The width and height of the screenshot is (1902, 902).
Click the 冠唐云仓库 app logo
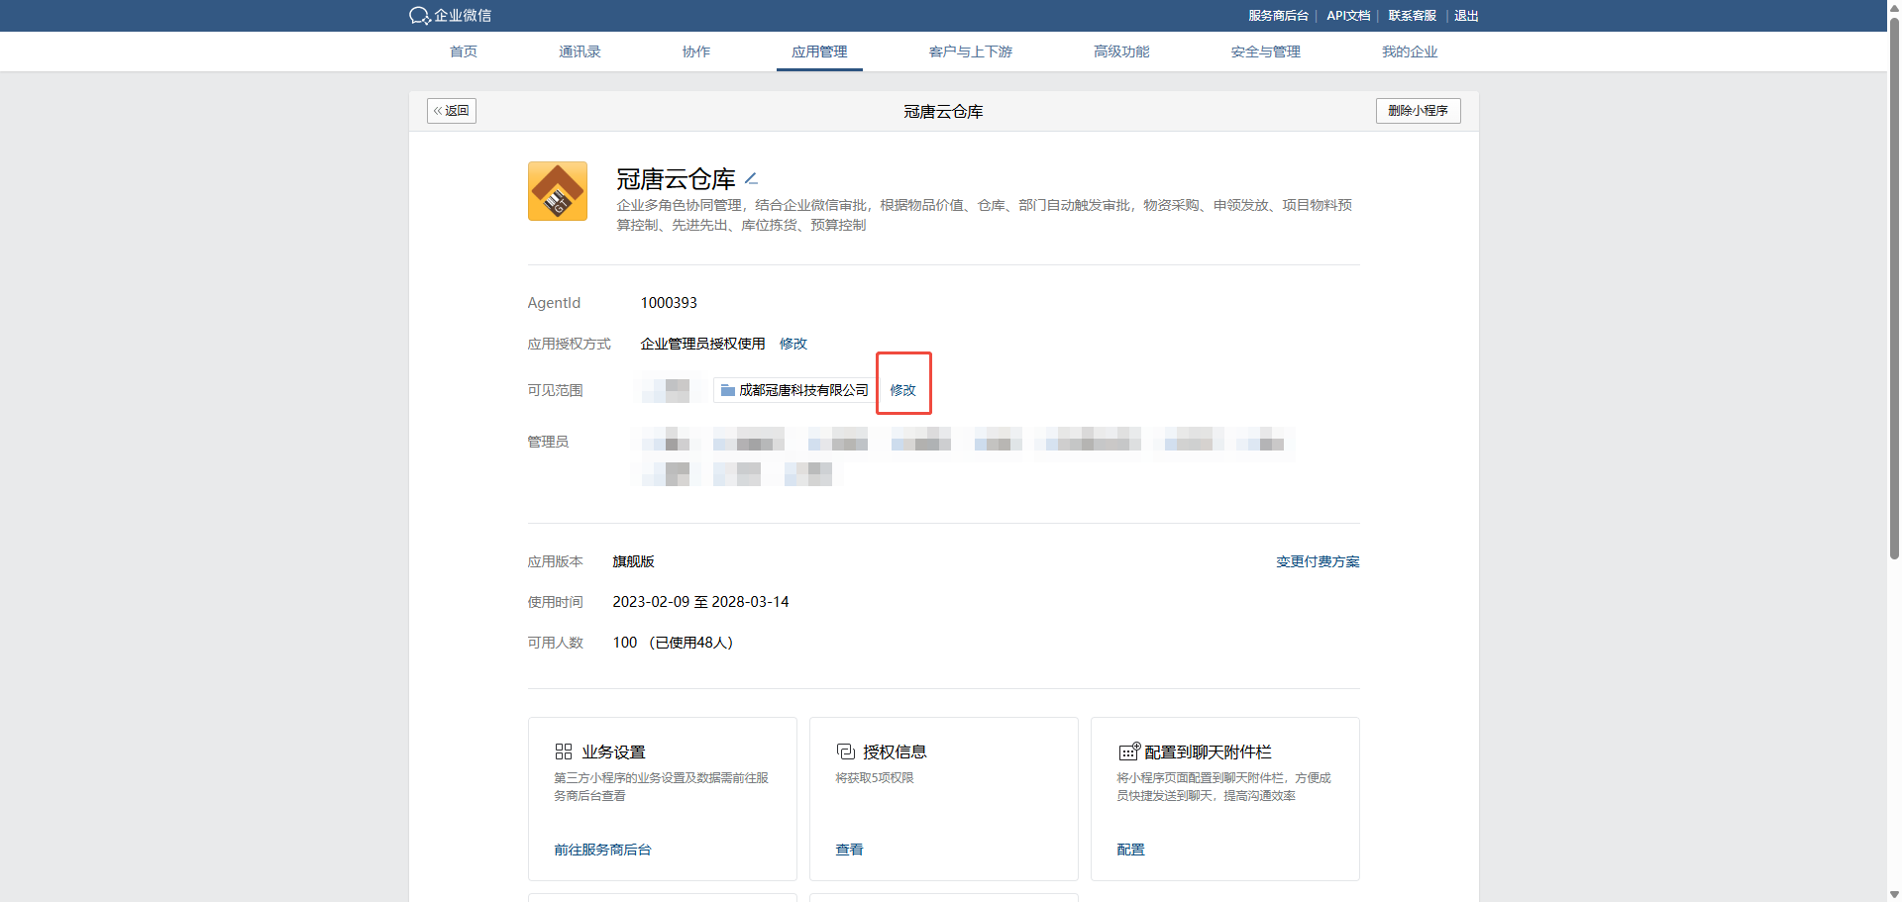558,191
